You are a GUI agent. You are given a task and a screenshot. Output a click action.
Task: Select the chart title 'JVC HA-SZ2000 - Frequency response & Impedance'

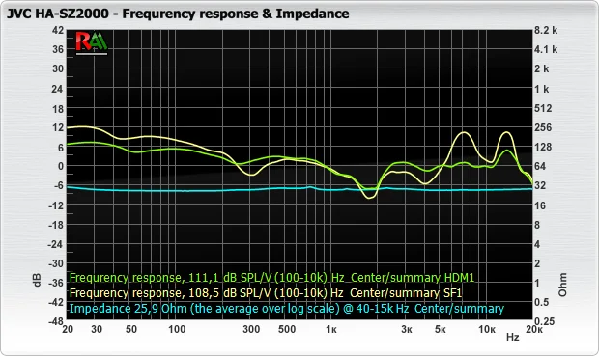tap(178, 14)
